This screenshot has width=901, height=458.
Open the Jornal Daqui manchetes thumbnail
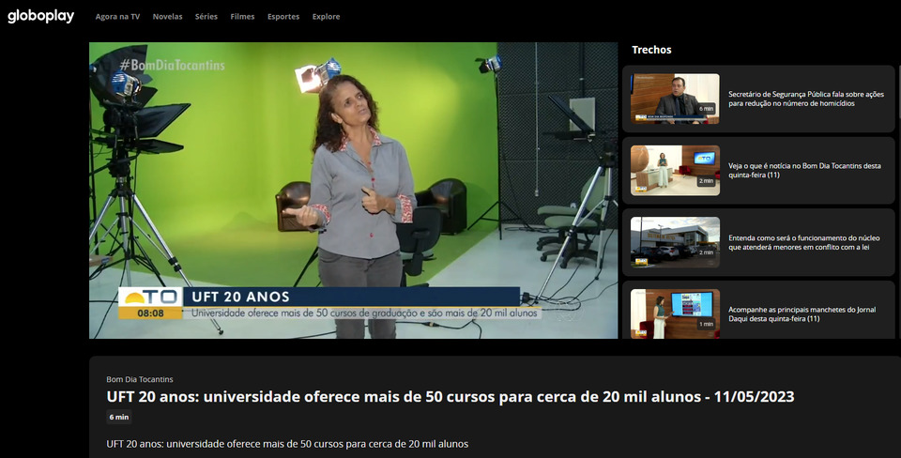tap(675, 313)
